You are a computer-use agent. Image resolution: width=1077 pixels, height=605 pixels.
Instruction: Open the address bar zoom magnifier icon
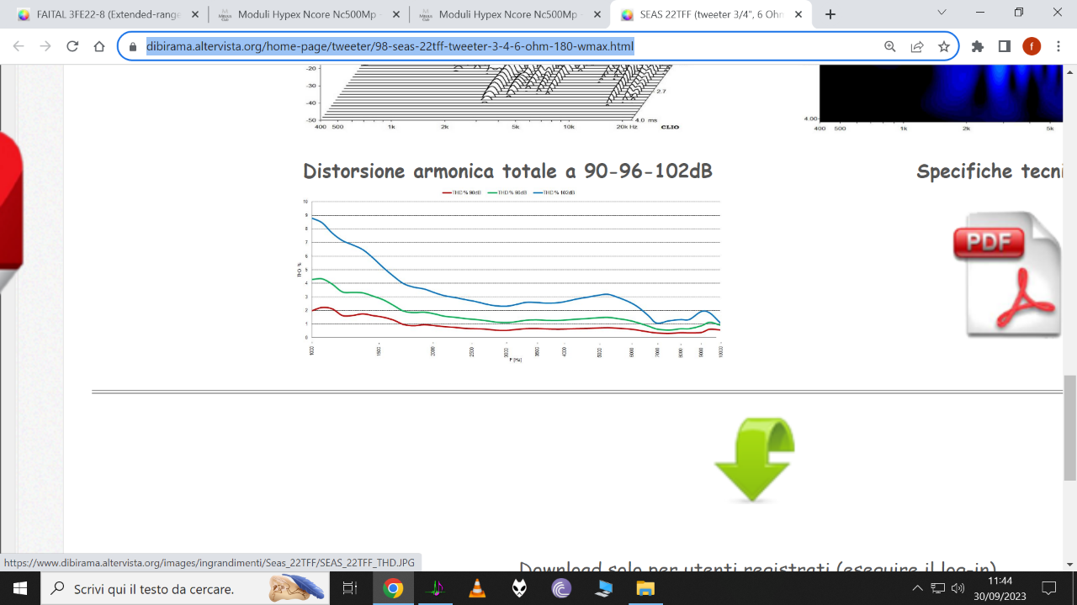(890, 47)
